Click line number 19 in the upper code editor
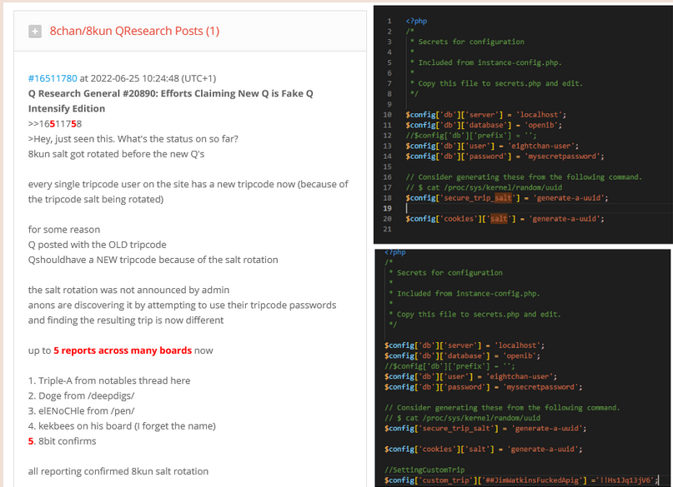Screen dimensions: 673x487 coord(387,208)
